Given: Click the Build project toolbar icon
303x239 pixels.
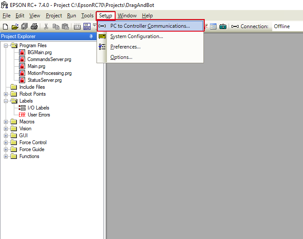Looking at the screenshot, I should point(77,26).
